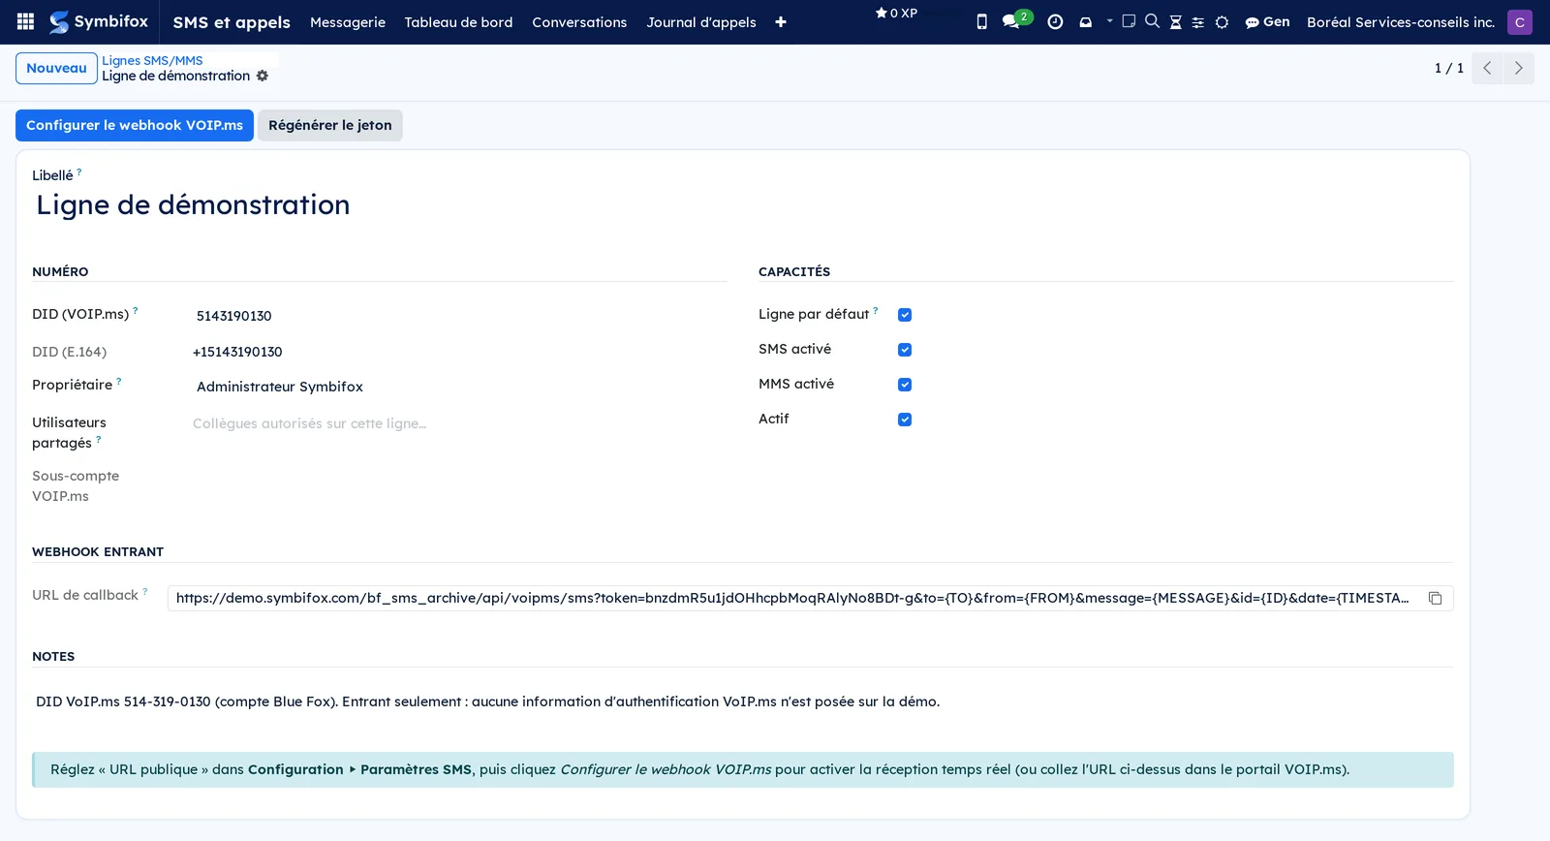
Task: Open the sticky note icon
Action: (x=1129, y=21)
